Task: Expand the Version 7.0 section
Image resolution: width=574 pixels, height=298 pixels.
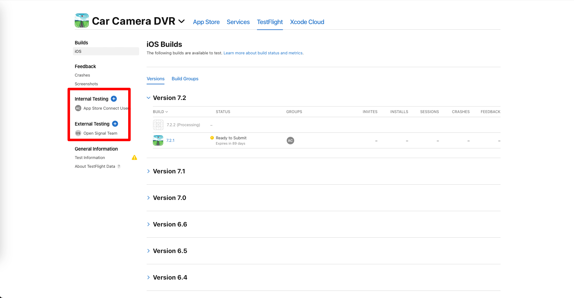Action: click(x=149, y=198)
